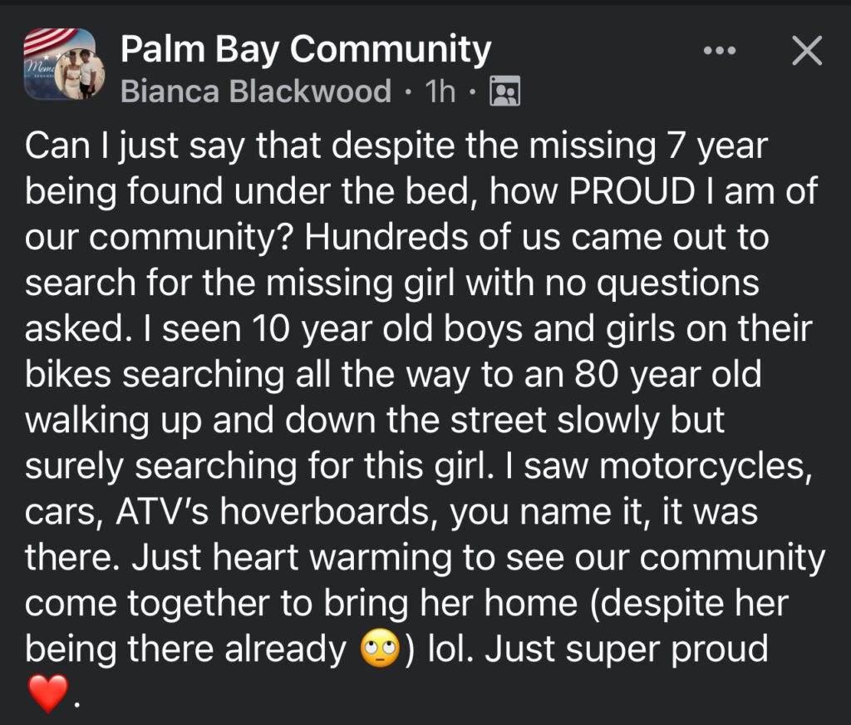Click the 1h post timestamp
Screen dimensions: 851x725
click(x=440, y=91)
